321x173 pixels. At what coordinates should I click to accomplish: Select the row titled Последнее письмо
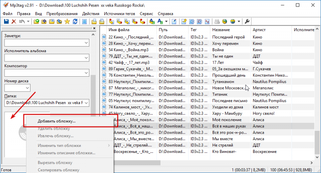pyautogui.click(x=230, y=100)
